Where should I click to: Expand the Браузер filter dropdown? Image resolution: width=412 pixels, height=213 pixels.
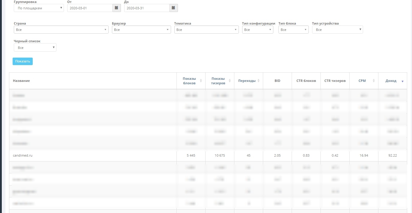141,30
